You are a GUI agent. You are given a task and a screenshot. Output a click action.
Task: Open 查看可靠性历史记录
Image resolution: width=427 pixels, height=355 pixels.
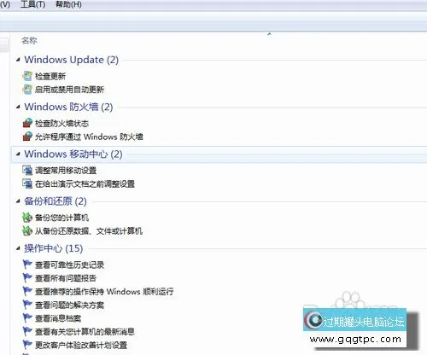[x=69, y=265]
